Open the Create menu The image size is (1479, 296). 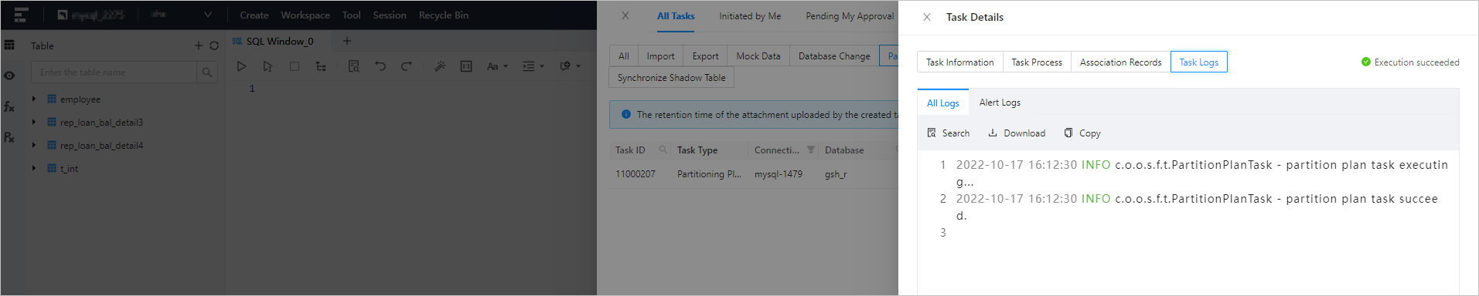click(x=254, y=15)
